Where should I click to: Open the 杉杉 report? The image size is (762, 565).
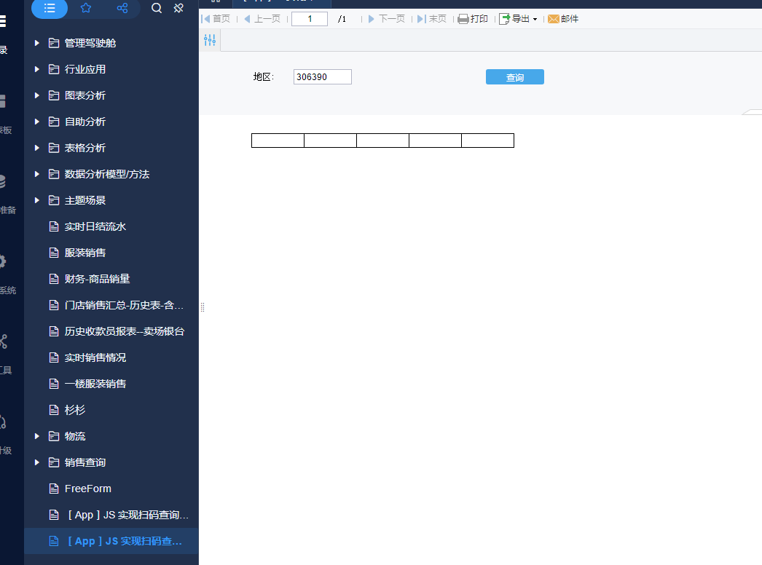[75, 411]
